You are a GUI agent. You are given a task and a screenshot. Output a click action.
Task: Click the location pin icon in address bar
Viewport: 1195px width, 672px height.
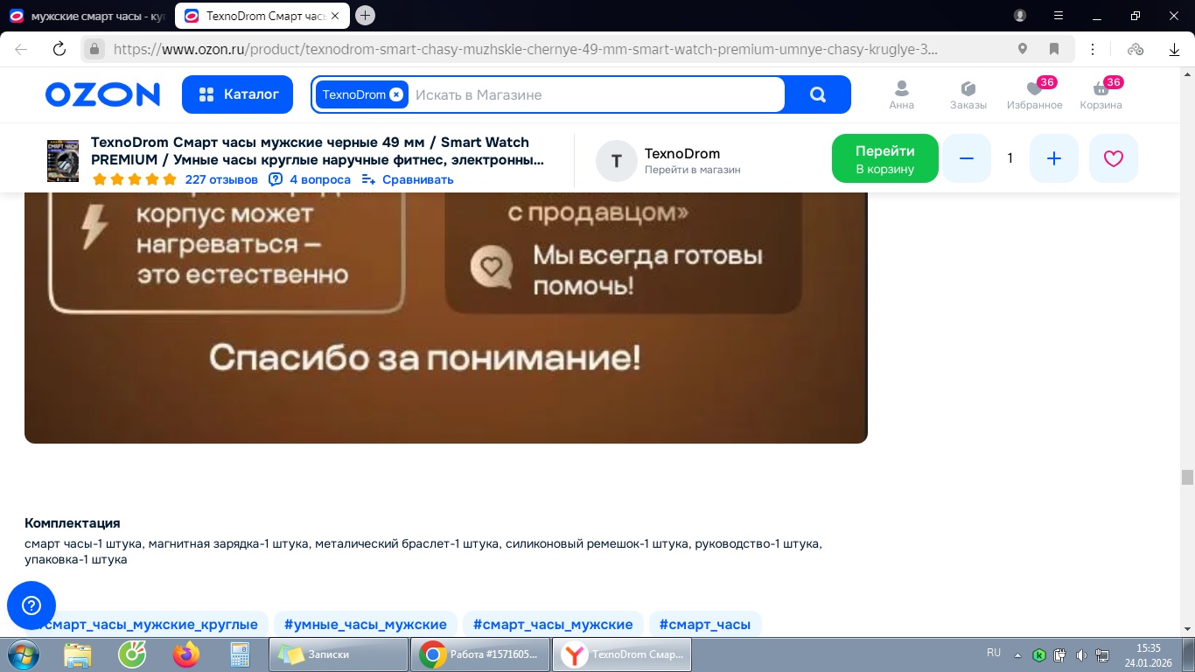(1023, 49)
